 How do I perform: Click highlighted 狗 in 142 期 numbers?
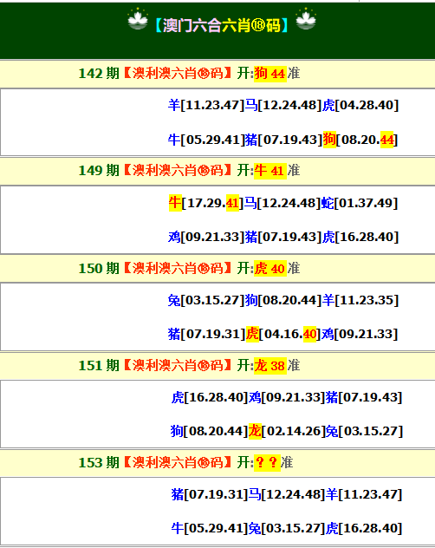329,140
